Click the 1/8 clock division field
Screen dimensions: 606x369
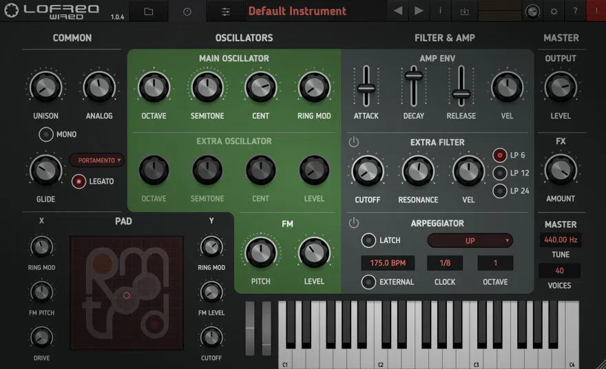(445, 263)
